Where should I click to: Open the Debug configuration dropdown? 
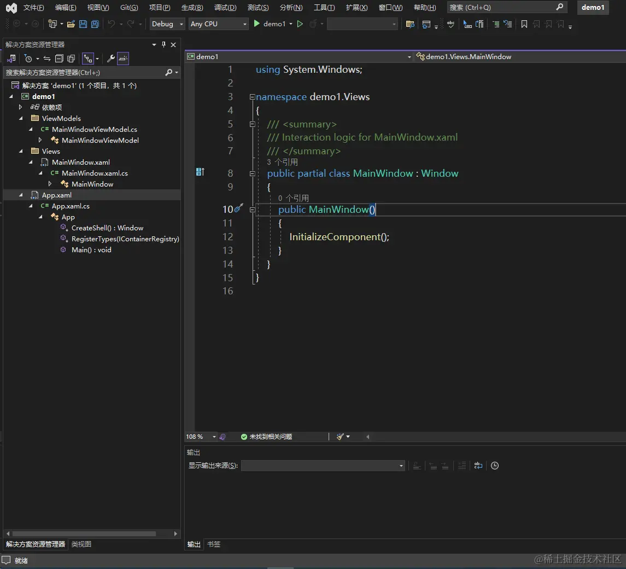(x=167, y=24)
